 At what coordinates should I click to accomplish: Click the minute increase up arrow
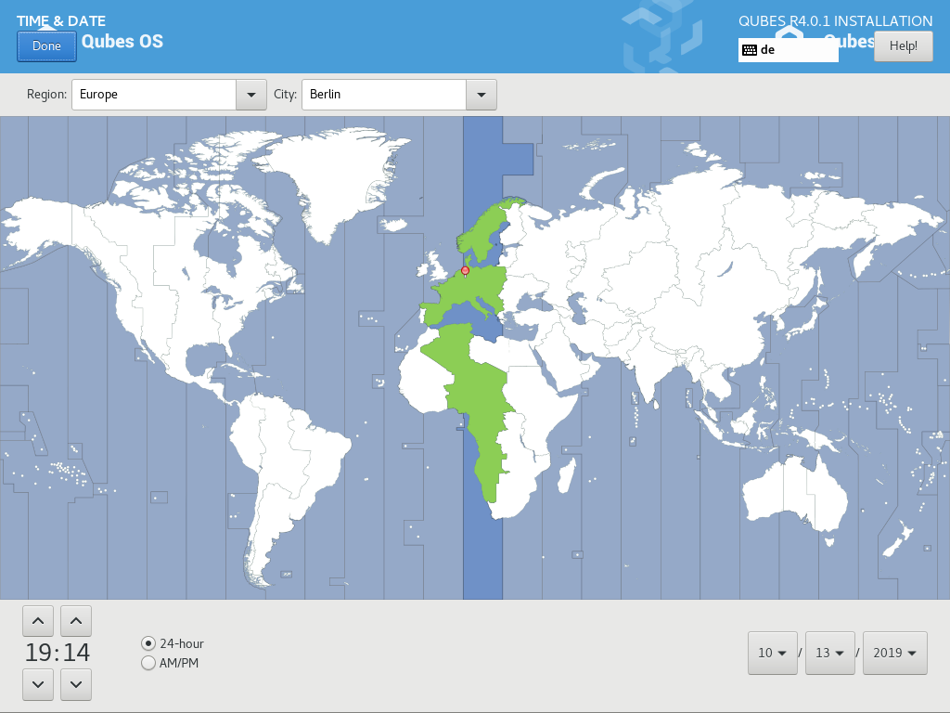(x=76, y=620)
